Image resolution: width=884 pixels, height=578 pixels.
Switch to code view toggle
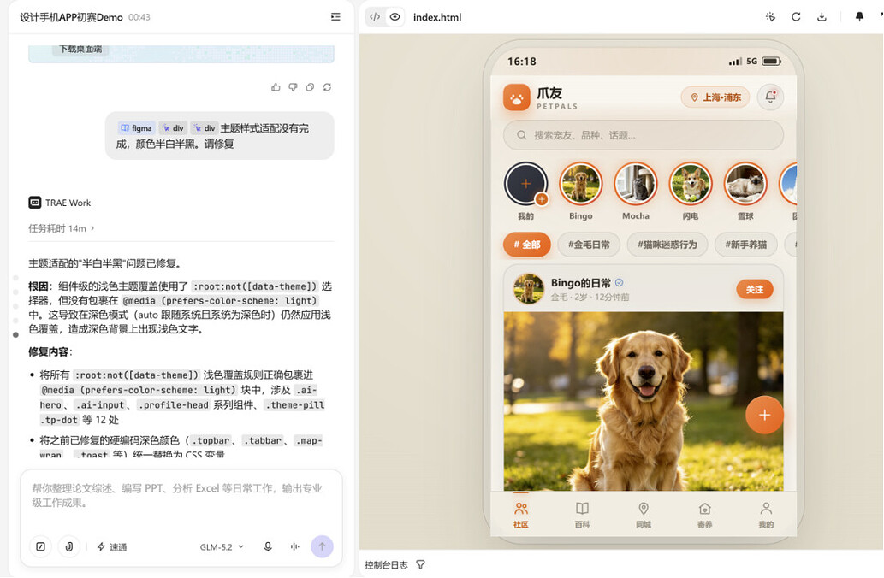click(x=375, y=17)
